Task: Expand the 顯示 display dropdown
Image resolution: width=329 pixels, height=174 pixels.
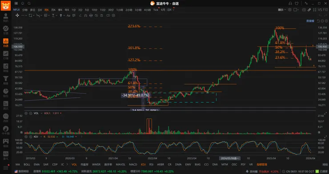Action: coord(282,10)
